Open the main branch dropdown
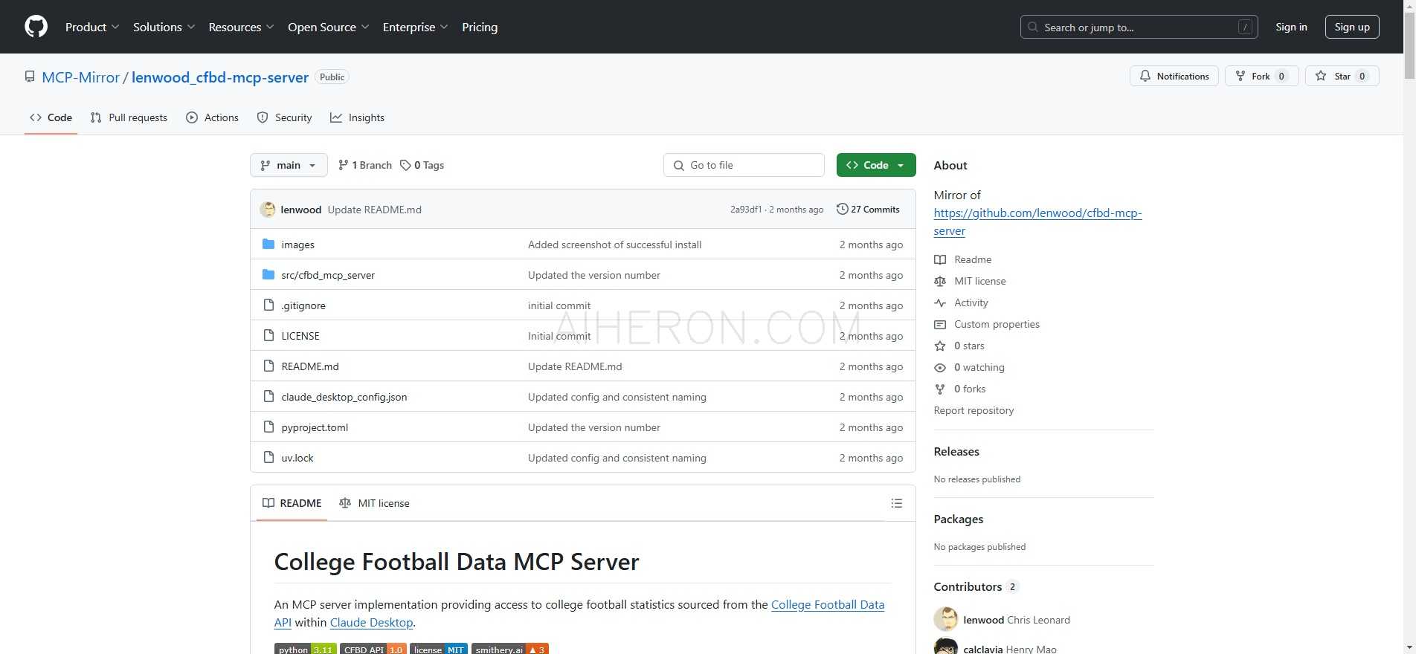The height and width of the screenshot is (654, 1416). [289, 165]
